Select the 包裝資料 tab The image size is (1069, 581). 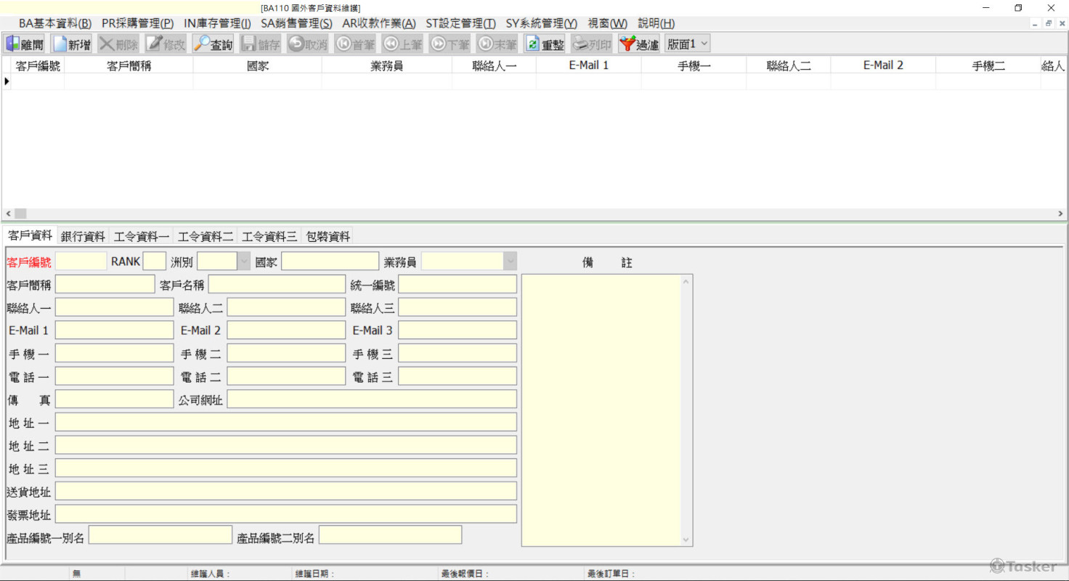pyautogui.click(x=328, y=236)
